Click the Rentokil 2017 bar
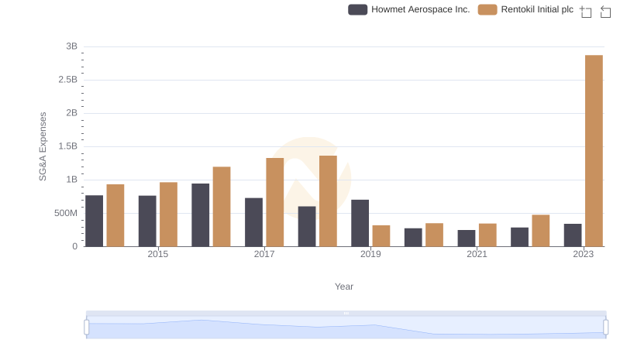 (x=275, y=202)
